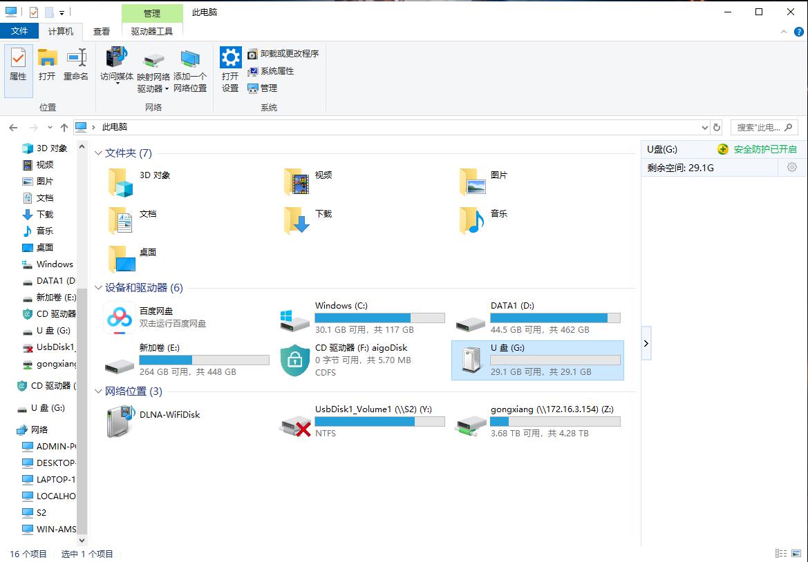Click the 属性 (Properties) ribbon icon
Screen dimensions: 808x562
point(19,70)
